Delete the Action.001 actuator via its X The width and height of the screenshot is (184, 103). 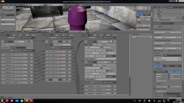(x=115, y=62)
